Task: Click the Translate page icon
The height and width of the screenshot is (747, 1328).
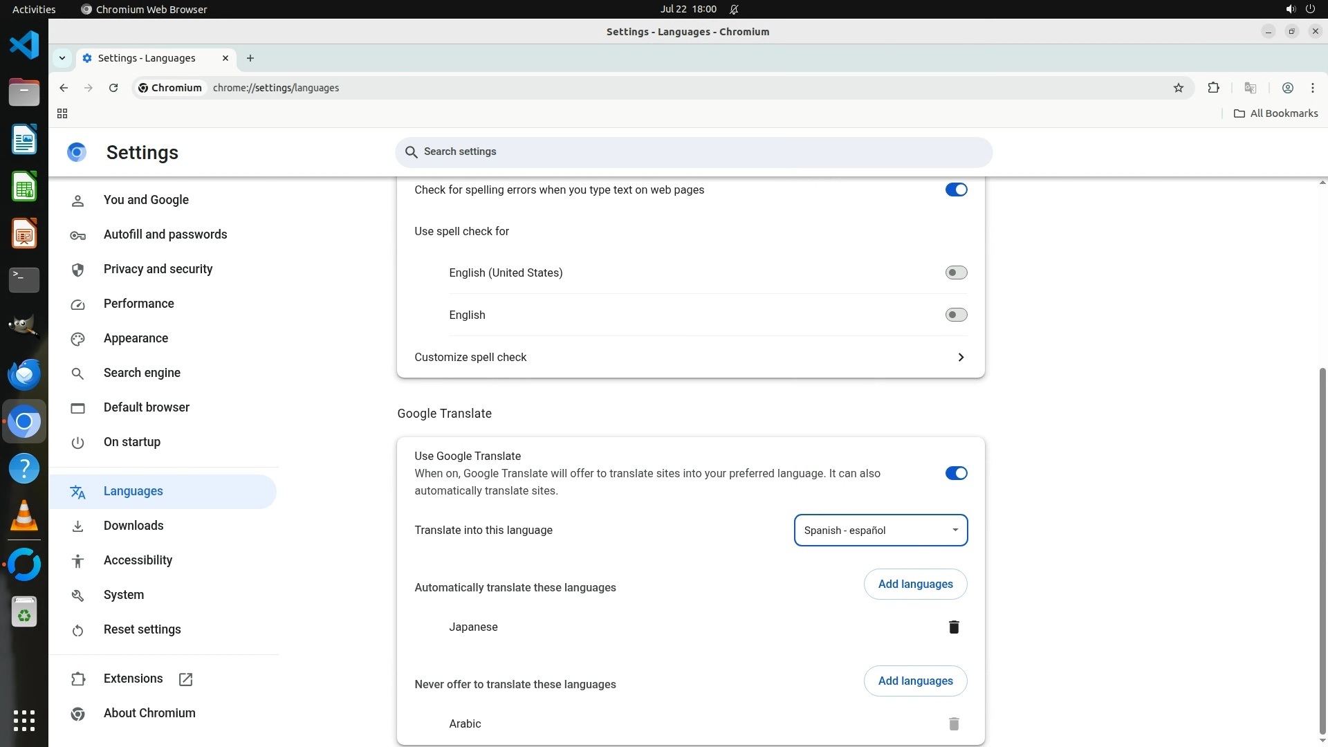Action: [x=1250, y=88]
